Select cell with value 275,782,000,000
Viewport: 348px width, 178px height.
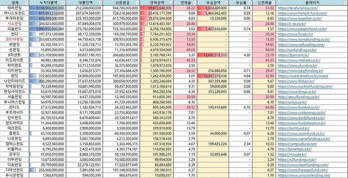tap(84, 29)
